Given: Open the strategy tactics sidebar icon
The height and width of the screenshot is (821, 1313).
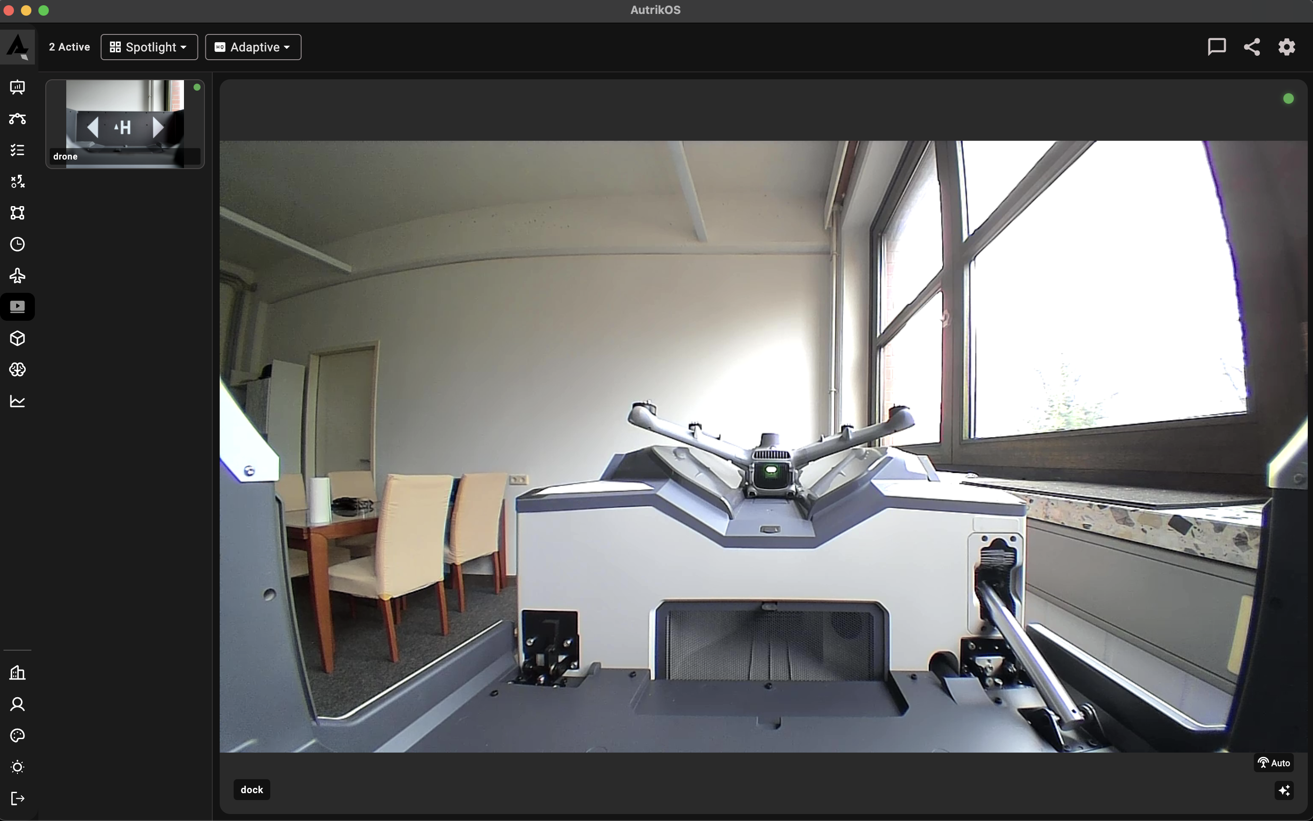Looking at the screenshot, I should 17,181.
